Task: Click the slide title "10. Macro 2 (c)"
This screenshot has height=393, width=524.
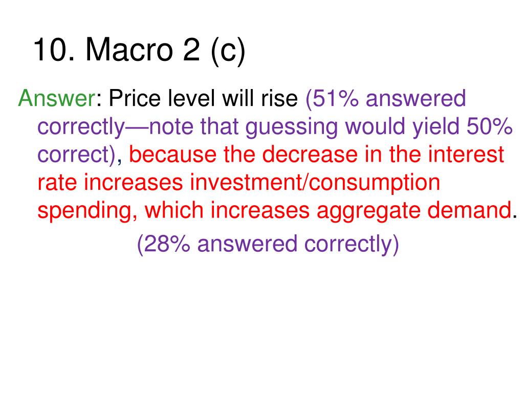Action: tap(139, 51)
